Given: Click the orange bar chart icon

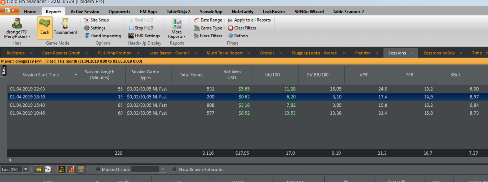Looking at the screenshot, I should click(x=72, y=169).
